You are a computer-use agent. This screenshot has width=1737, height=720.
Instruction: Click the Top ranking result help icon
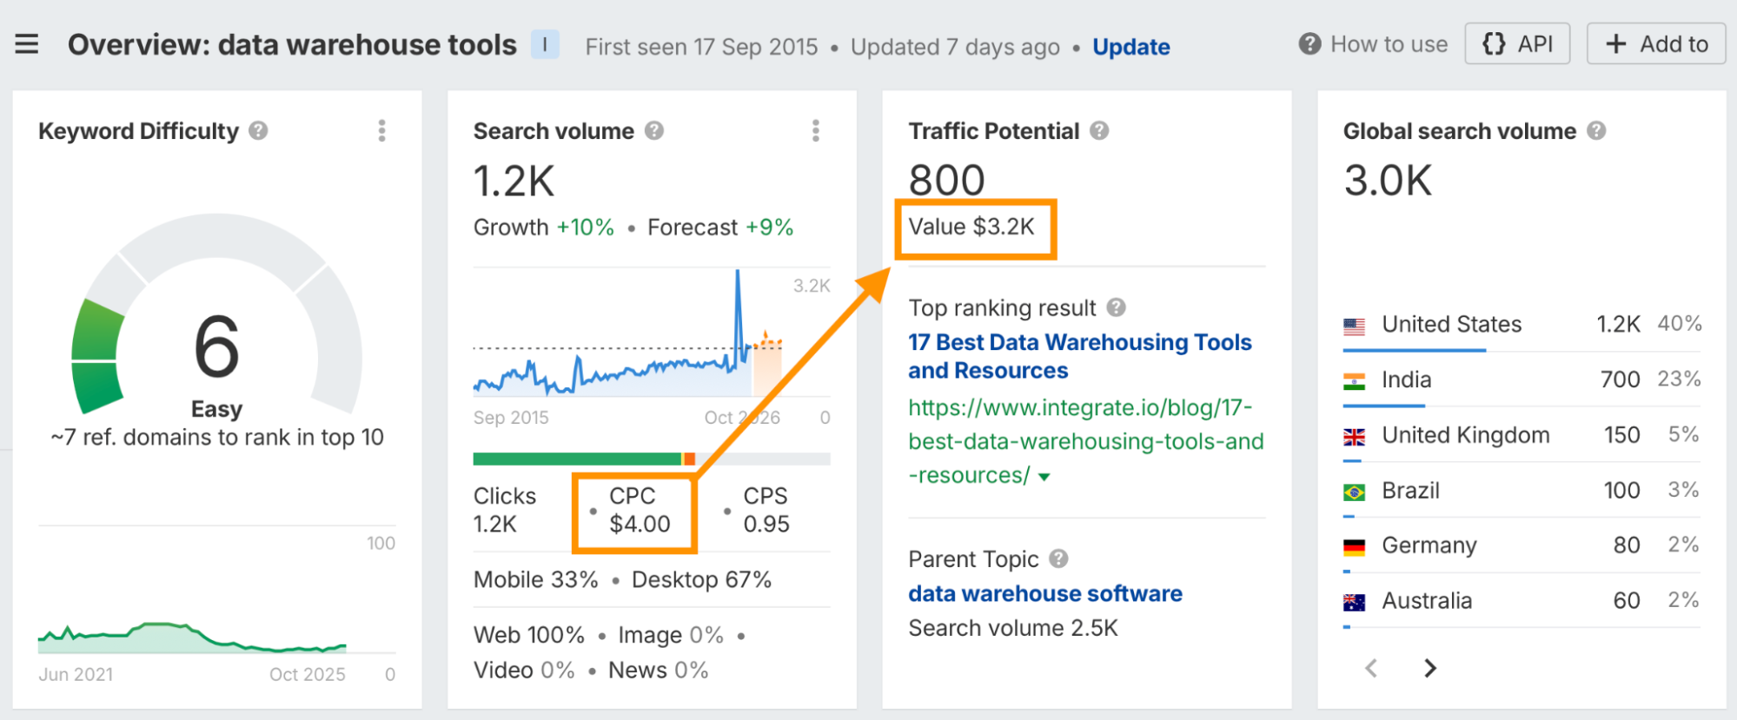[x=1117, y=307]
